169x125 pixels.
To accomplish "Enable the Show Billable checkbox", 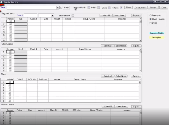I will [73, 15].
